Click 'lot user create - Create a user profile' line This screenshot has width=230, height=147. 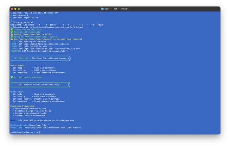(x=36, y=99)
